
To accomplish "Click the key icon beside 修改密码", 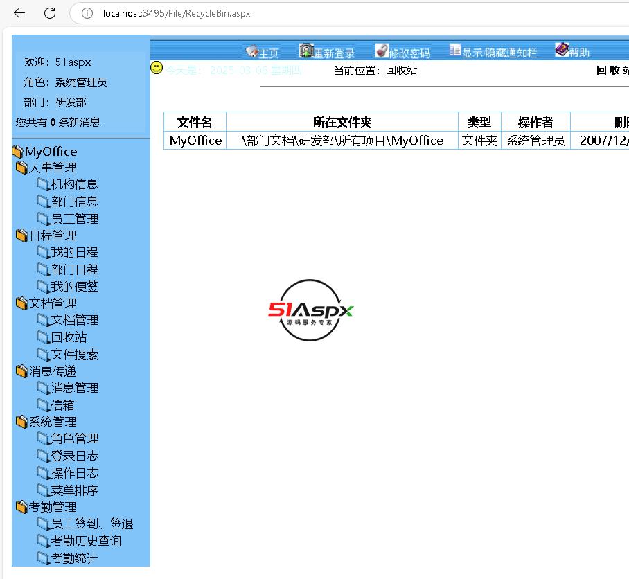I will tap(382, 51).
